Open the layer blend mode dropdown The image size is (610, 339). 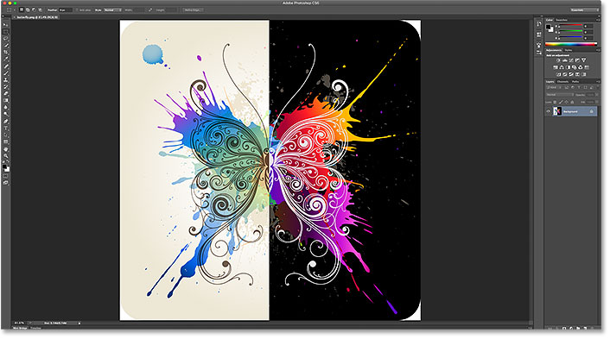coord(560,94)
